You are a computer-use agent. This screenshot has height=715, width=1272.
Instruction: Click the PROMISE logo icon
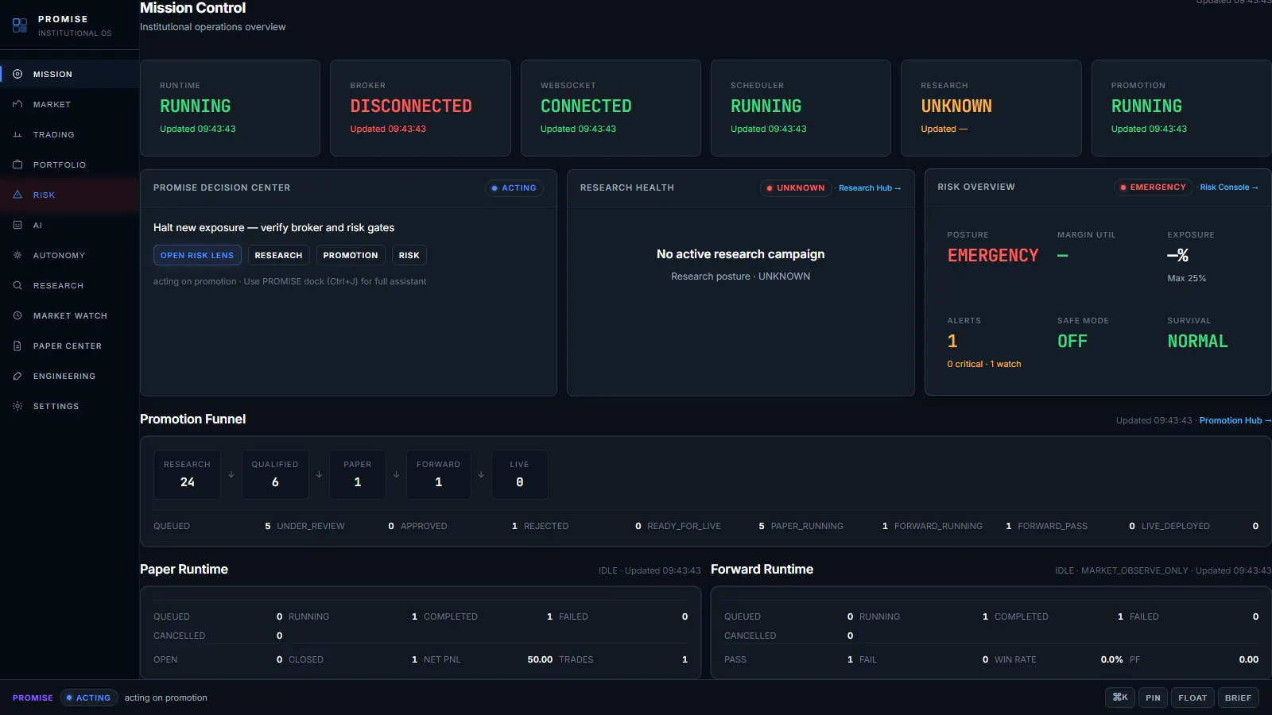(x=20, y=25)
